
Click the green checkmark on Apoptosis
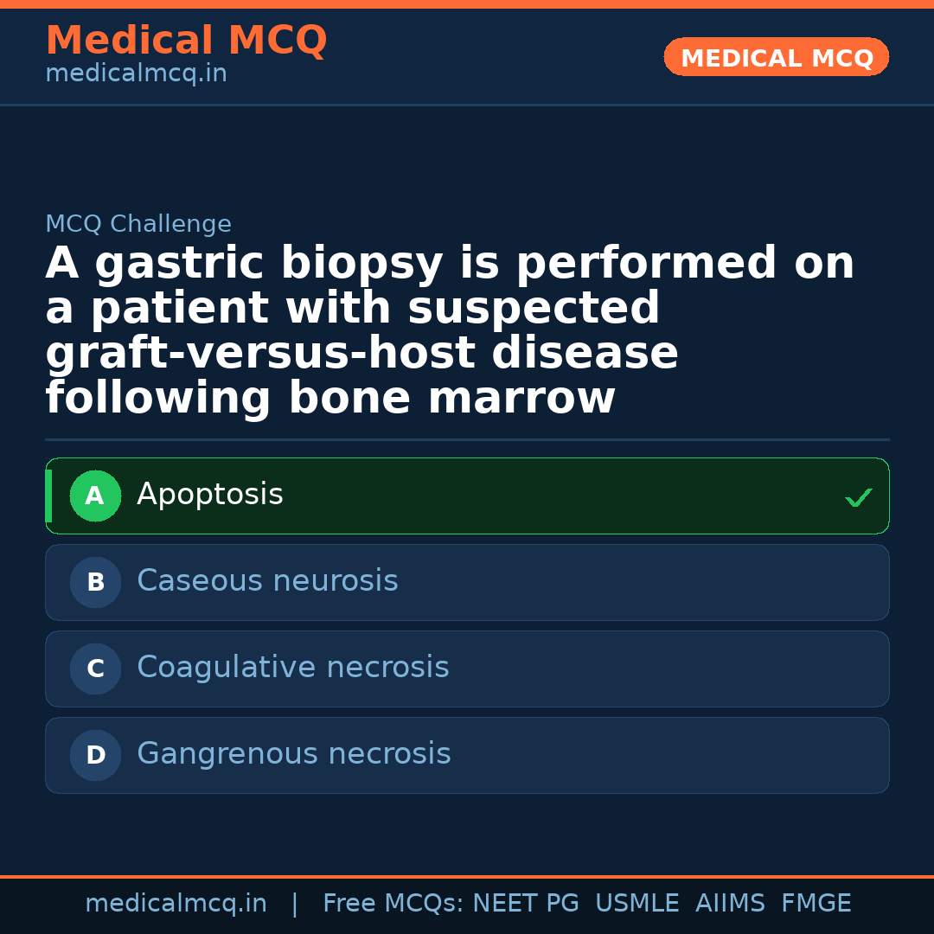[858, 497]
